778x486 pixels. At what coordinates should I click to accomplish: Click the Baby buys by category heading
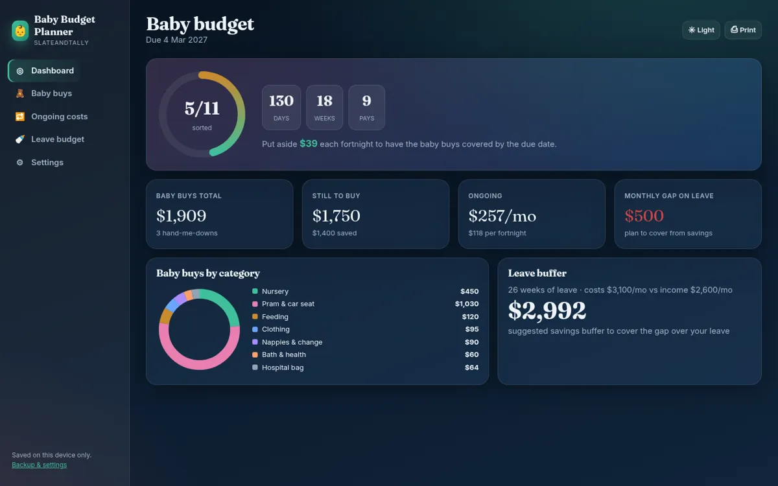tap(208, 273)
